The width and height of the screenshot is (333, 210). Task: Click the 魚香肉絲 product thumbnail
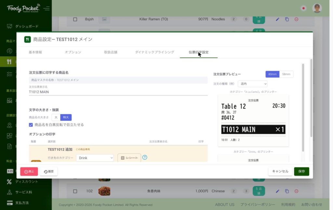click(104, 191)
